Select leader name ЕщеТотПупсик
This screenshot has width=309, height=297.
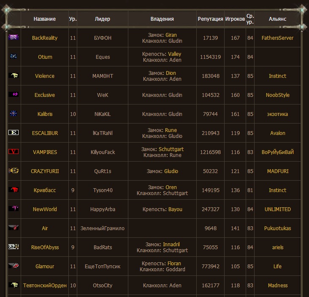coord(103,267)
